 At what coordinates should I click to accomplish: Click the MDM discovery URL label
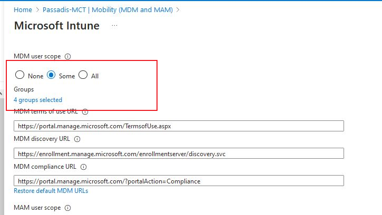(42, 139)
